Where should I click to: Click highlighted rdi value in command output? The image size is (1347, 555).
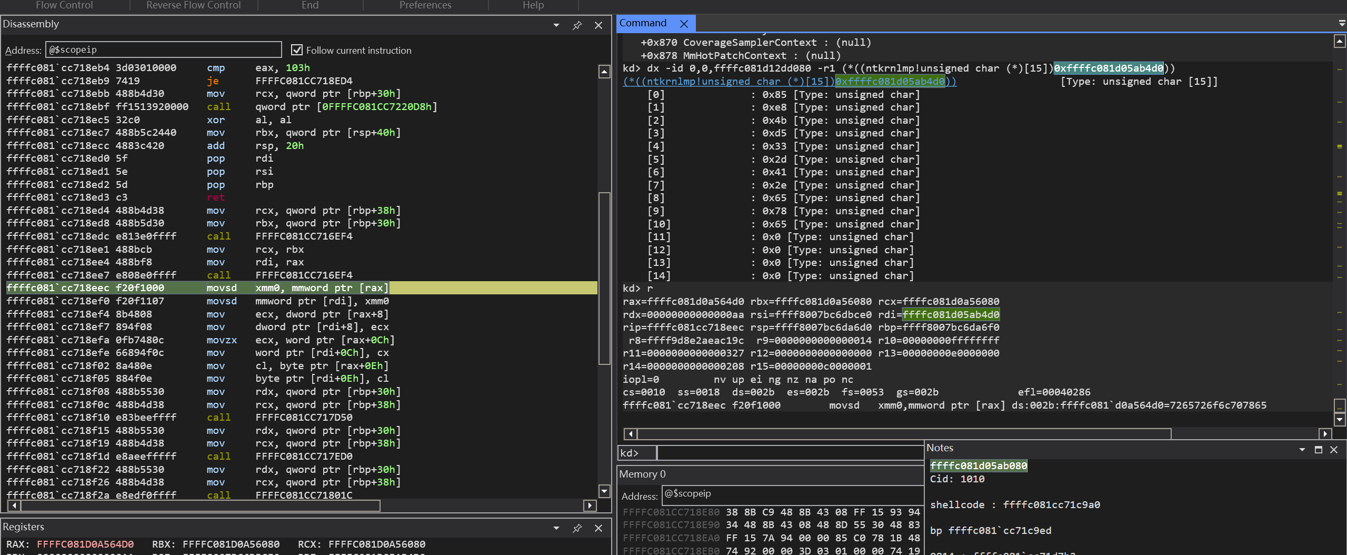click(x=951, y=315)
